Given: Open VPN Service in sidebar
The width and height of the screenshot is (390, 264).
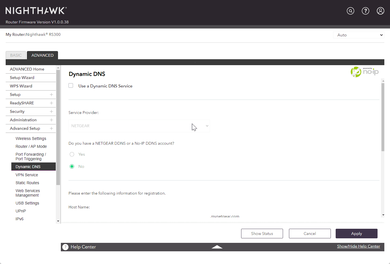Looking at the screenshot, I should tap(27, 175).
